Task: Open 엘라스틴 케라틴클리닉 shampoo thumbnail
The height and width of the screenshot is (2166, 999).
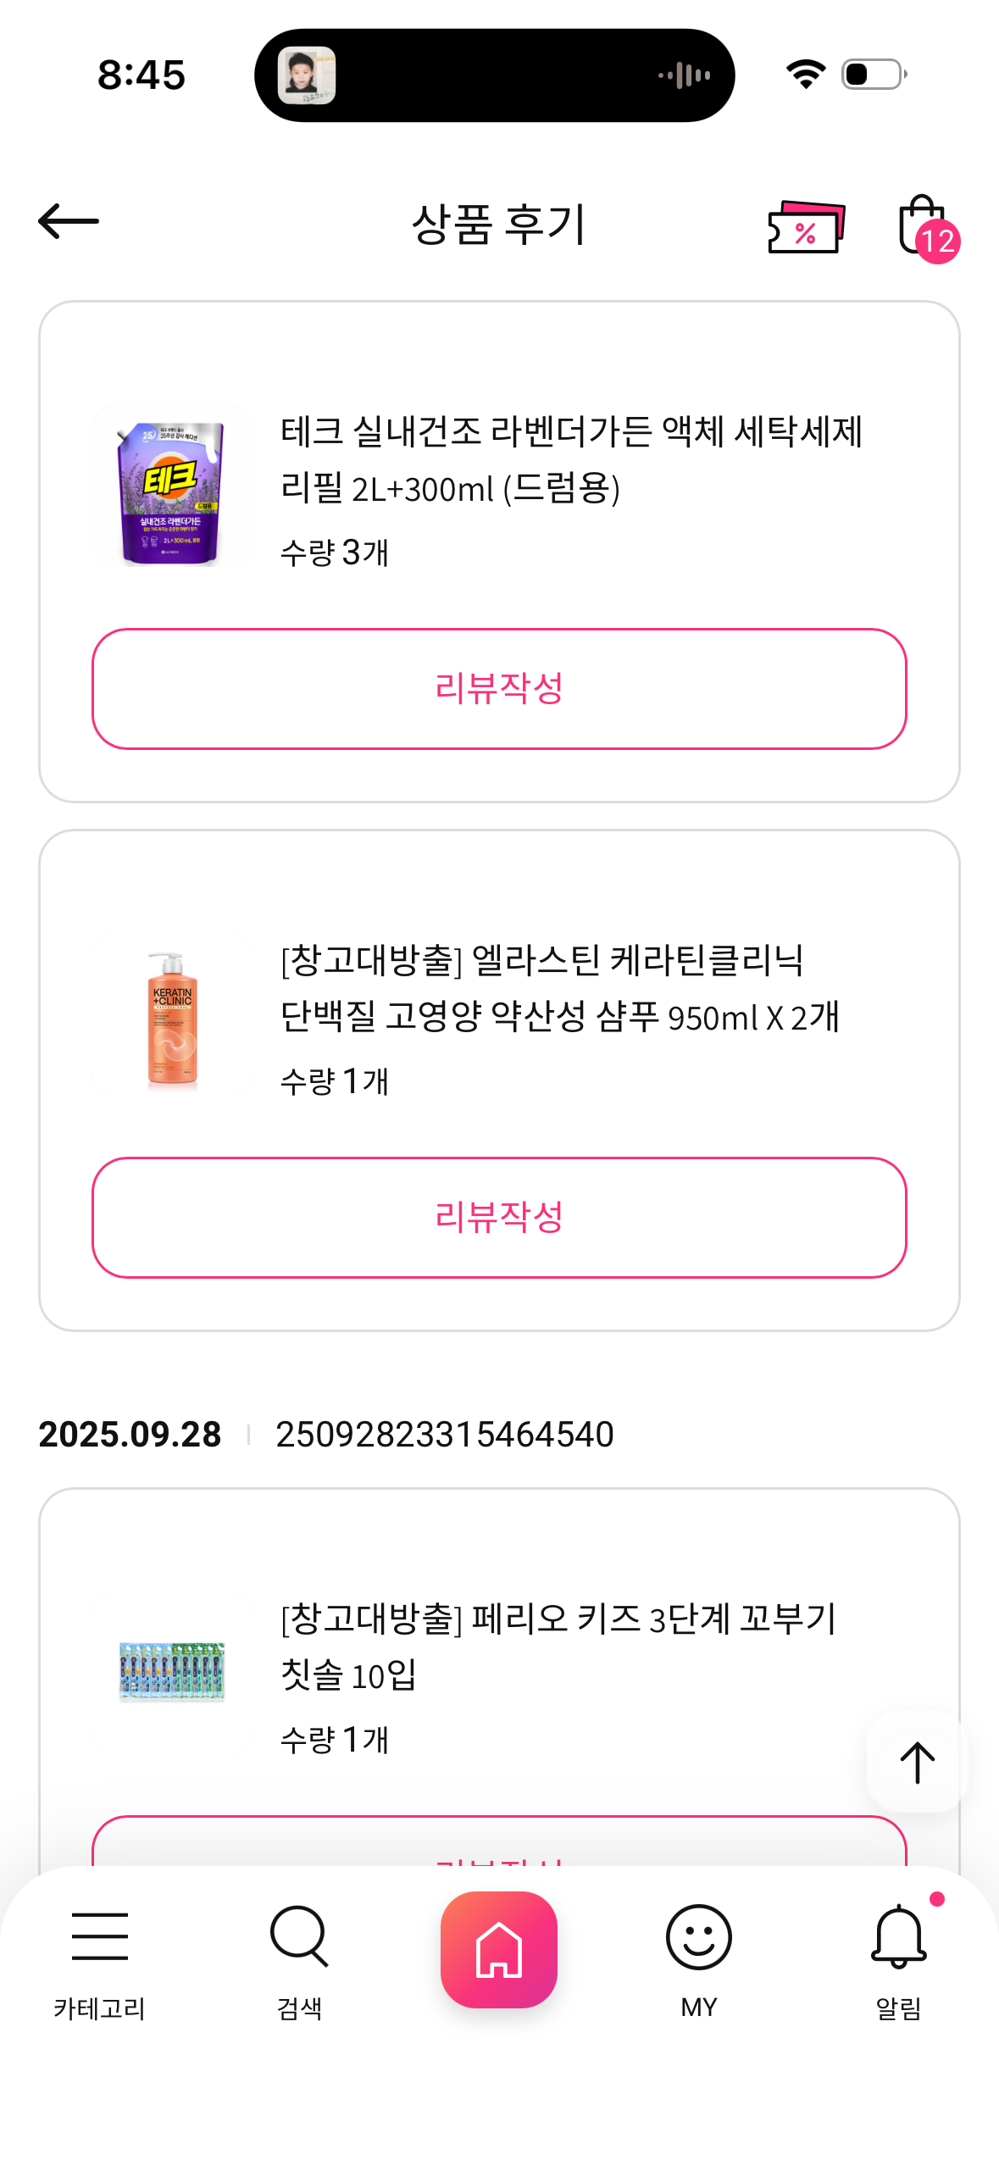Action: coord(172,1016)
